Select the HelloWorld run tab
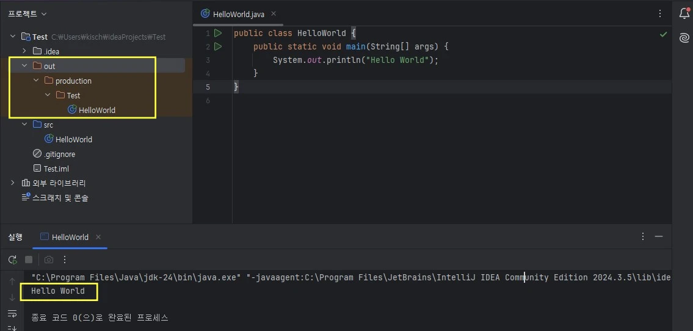The image size is (693, 331). pyautogui.click(x=70, y=237)
